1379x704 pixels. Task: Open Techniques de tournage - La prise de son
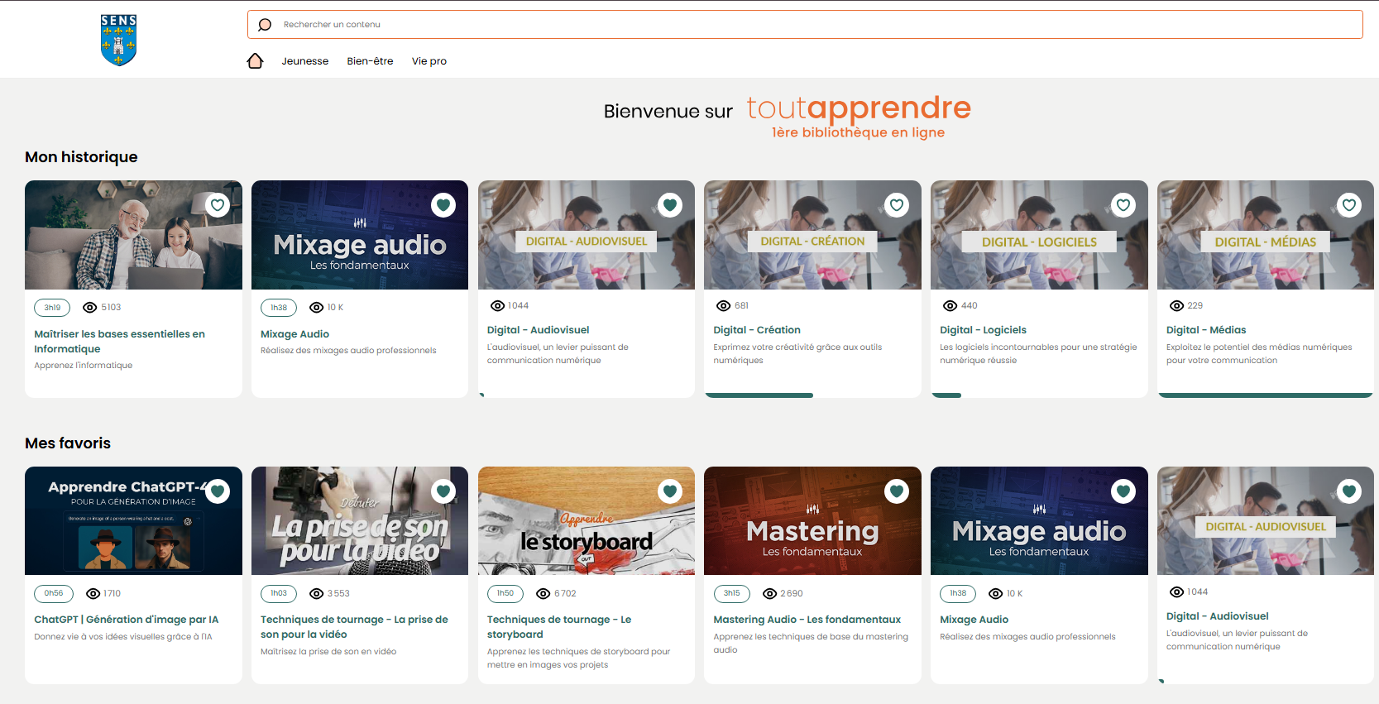[354, 627]
